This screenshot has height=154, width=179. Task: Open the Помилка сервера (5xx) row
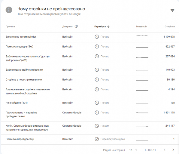click(x=90, y=47)
